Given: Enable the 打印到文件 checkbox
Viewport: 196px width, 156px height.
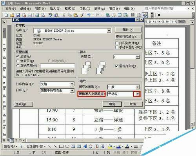Looking at the screenshot, I should [x=116, y=43].
